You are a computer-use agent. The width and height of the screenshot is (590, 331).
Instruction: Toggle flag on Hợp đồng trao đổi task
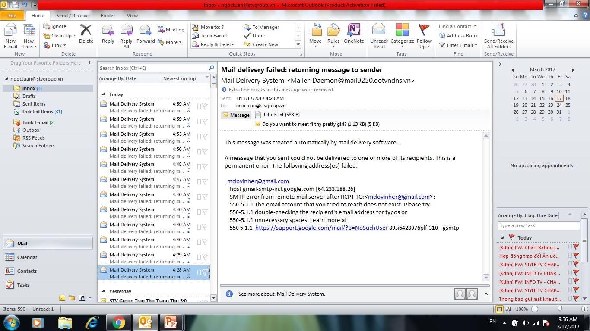[576, 256]
